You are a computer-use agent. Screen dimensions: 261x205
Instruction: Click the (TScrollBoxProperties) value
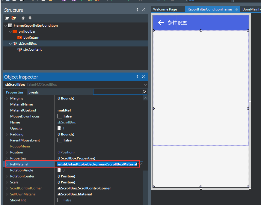[76, 158]
